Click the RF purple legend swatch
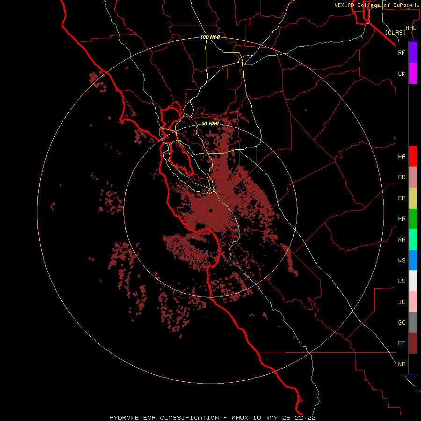Viewport: 421px width, 421px height. point(413,52)
